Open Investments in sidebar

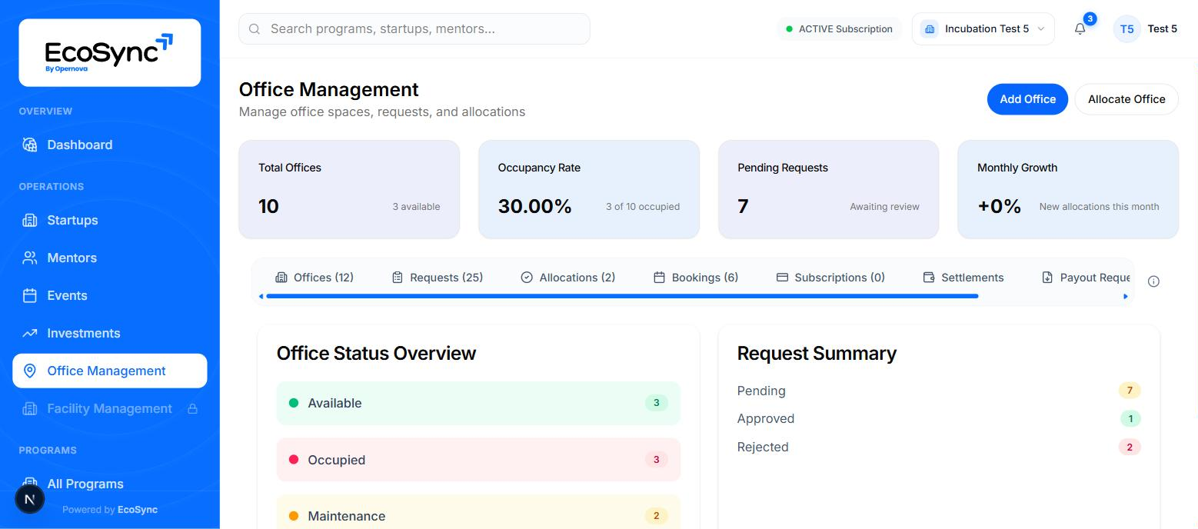tap(109, 333)
